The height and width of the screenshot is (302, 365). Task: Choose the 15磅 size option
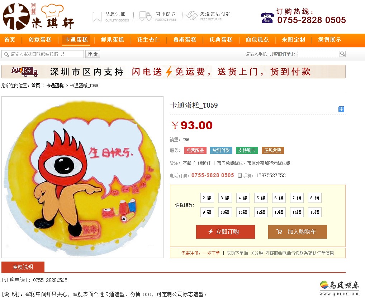(314, 212)
